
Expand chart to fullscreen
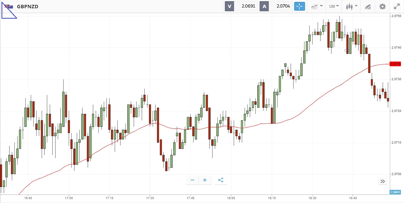tap(397, 6)
